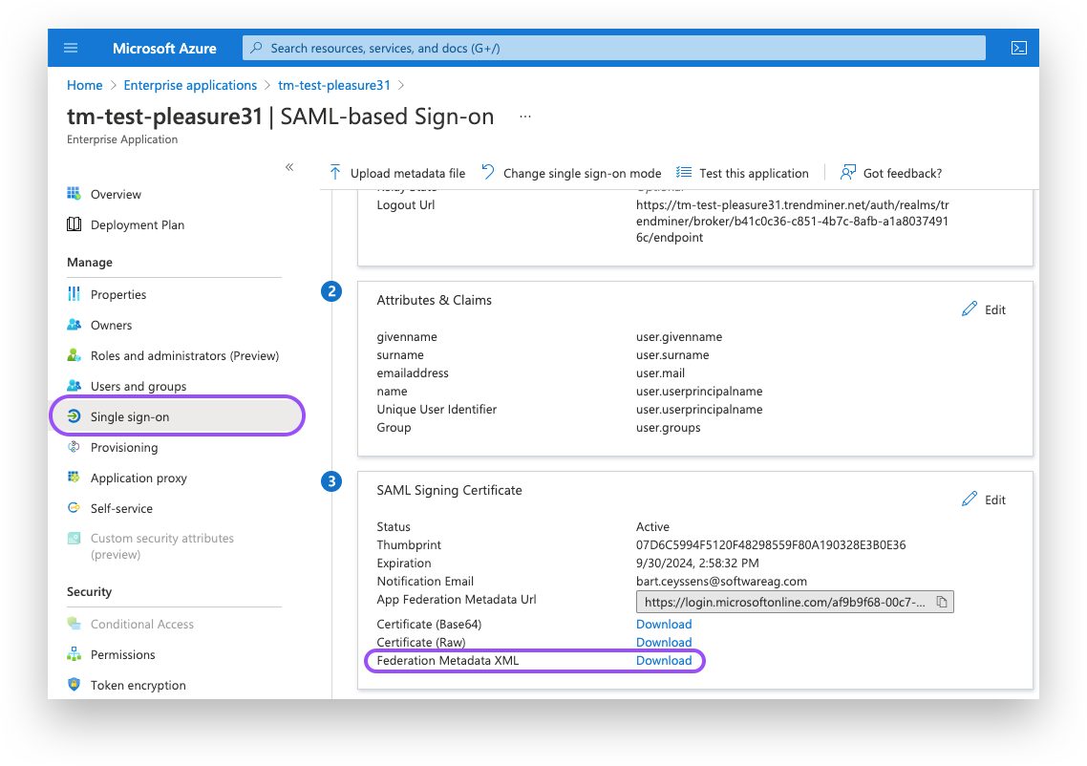Screen dimensions: 1087x766
Task: Open the Provisioning sidebar item
Action: click(124, 447)
